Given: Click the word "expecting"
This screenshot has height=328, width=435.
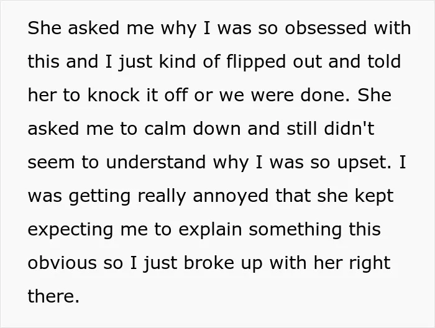Looking at the screenshot, I should coord(70,230).
